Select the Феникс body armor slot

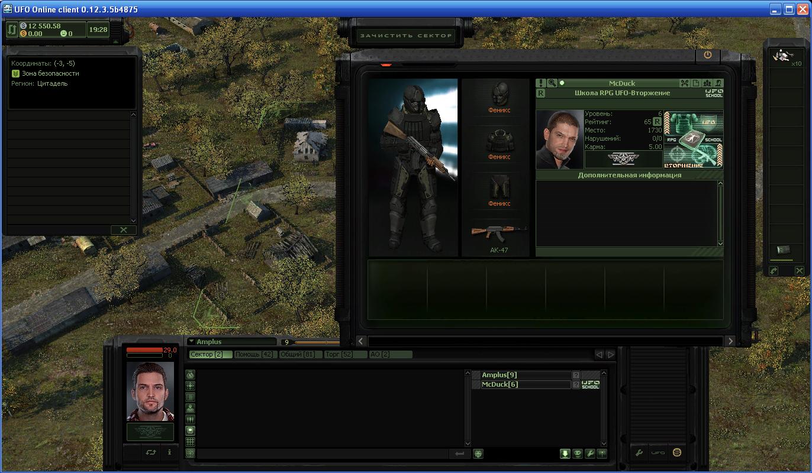click(500, 144)
